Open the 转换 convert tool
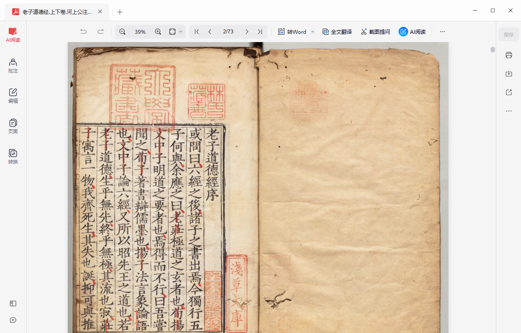Image resolution: width=521 pixels, height=333 pixels. click(x=13, y=157)
